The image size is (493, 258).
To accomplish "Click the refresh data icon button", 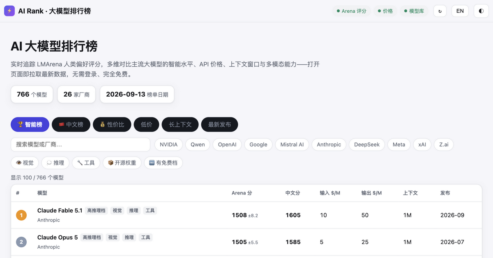I will 440,11.
